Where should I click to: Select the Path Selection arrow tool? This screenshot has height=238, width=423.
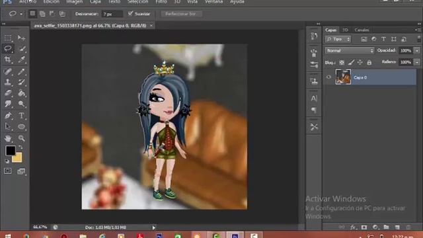pos(8,126)
